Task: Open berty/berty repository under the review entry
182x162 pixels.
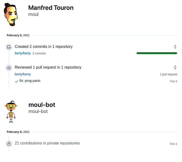Action: tap(23, 74)
